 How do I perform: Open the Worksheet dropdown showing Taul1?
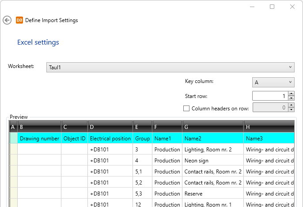click(x=170, y=67)
